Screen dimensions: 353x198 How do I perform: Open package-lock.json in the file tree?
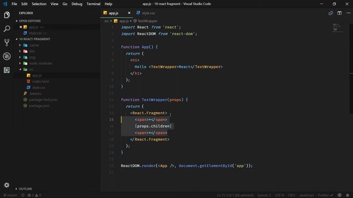tap(43, 100)
